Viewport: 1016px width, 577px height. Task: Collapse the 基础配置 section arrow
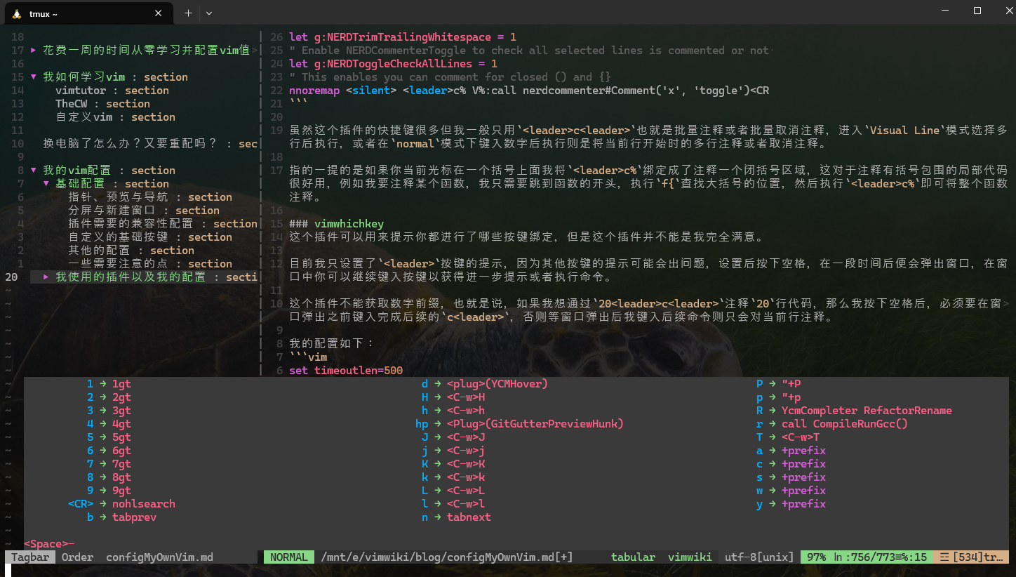pyautogui.click(x=46, y=184)
